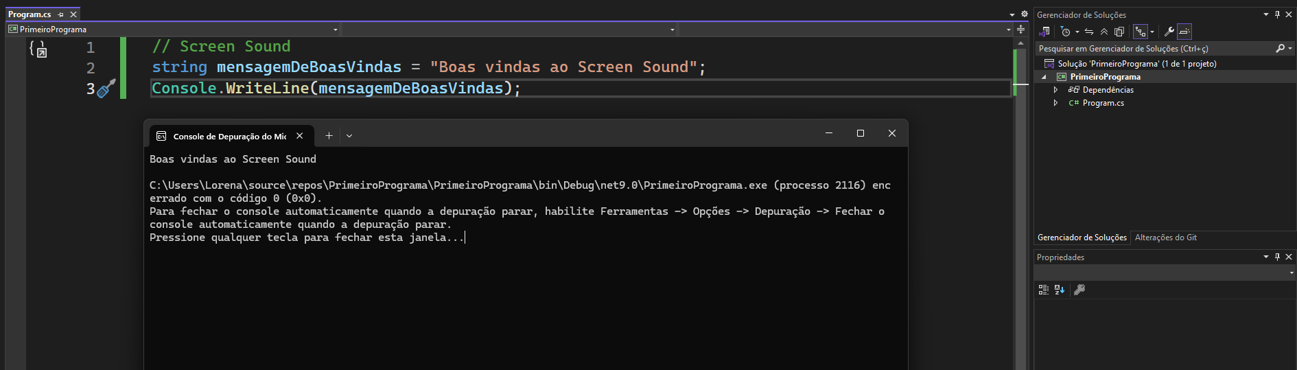Screen dimensions: 1297x370
Task: Click the code structure icon beside line 1
Action: pos(38,49)
